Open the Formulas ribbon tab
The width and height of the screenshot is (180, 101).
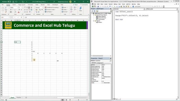[30, 5]
